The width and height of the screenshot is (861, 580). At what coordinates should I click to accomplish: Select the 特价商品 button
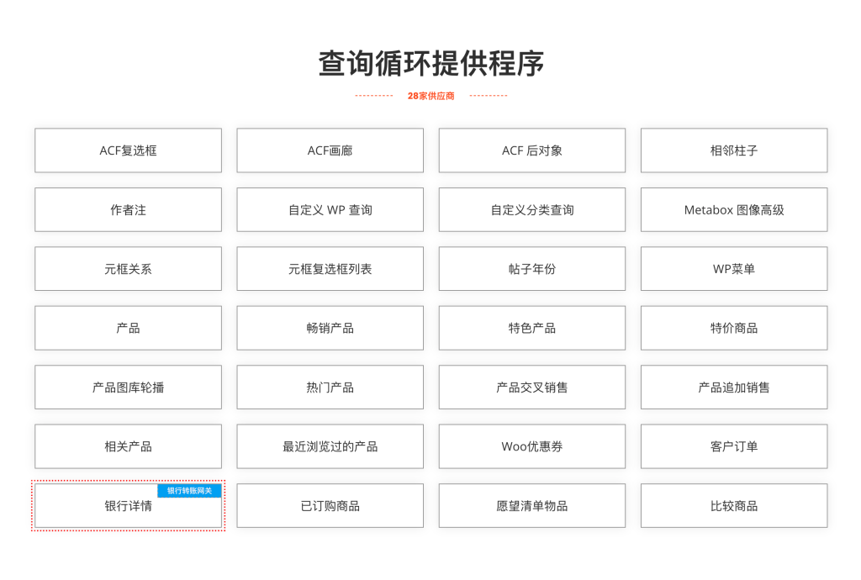[x=733, y=328]
